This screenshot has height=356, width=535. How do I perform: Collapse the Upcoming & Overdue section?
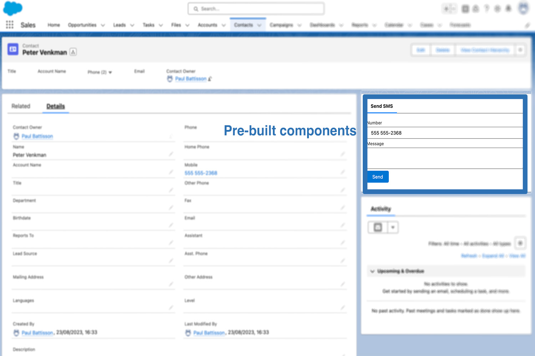pyautogui.click(x=372, y=271)
